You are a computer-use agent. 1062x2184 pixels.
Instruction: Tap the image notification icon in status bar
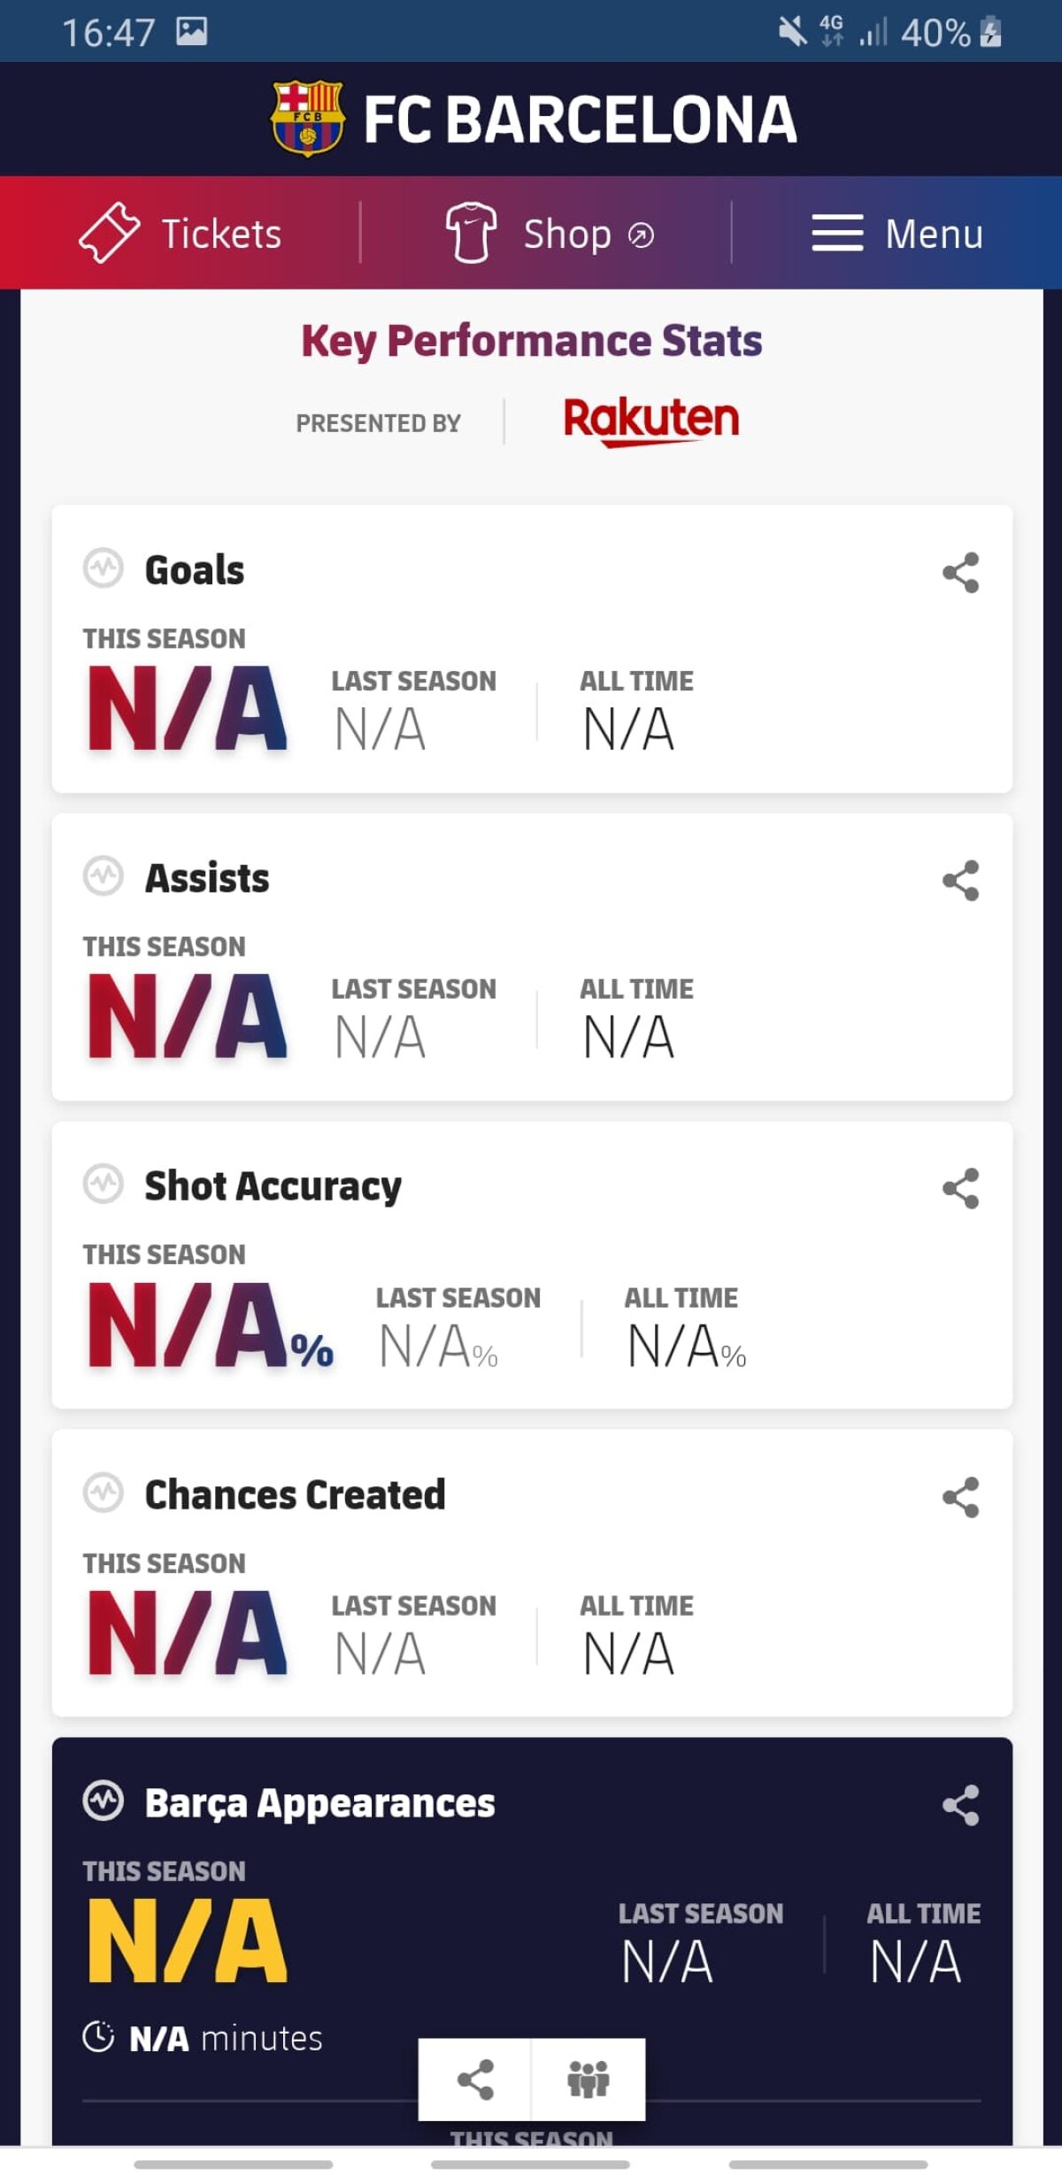click(191, 33)
